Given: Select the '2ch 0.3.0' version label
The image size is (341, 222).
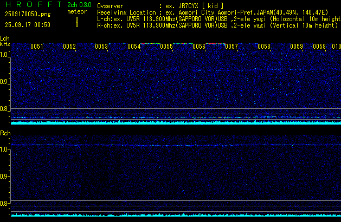Looking at the screenshot, I should 79,5.
